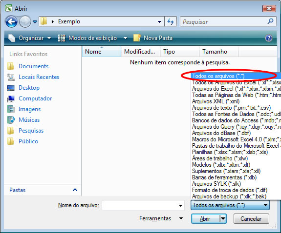Select Suplementos (*.xlam) filter option
Screen dimensions: 281x233
236,171
